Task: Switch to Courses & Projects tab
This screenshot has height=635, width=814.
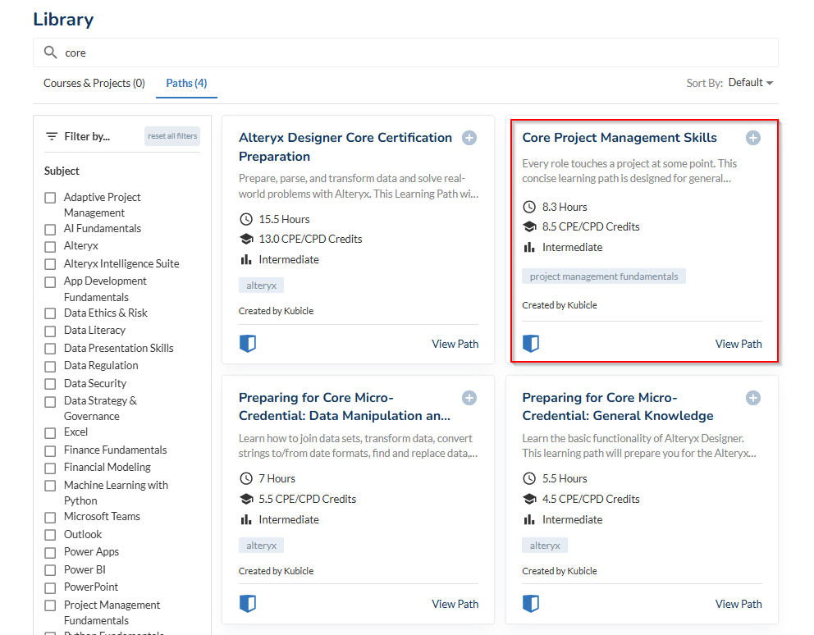Action: pyautogui.click(x=94, y=83)
